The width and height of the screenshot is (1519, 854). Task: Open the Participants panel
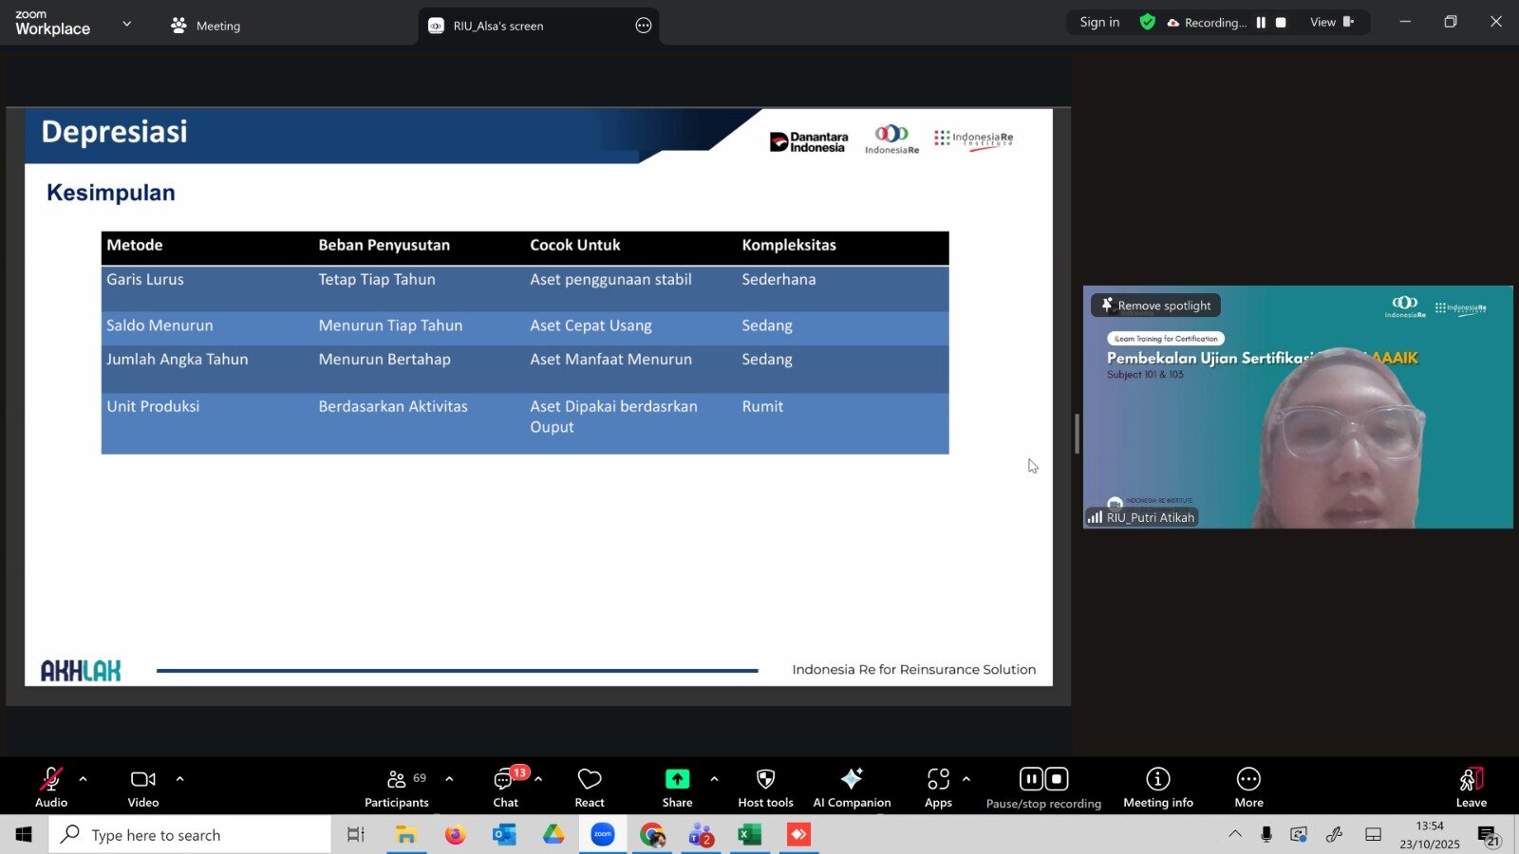click(x=396, y=787)
